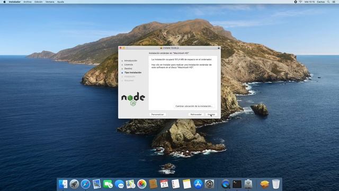Open QuickTime Player in the dock
The width and height of the screenshot is (339, 191).
(226, 184)
